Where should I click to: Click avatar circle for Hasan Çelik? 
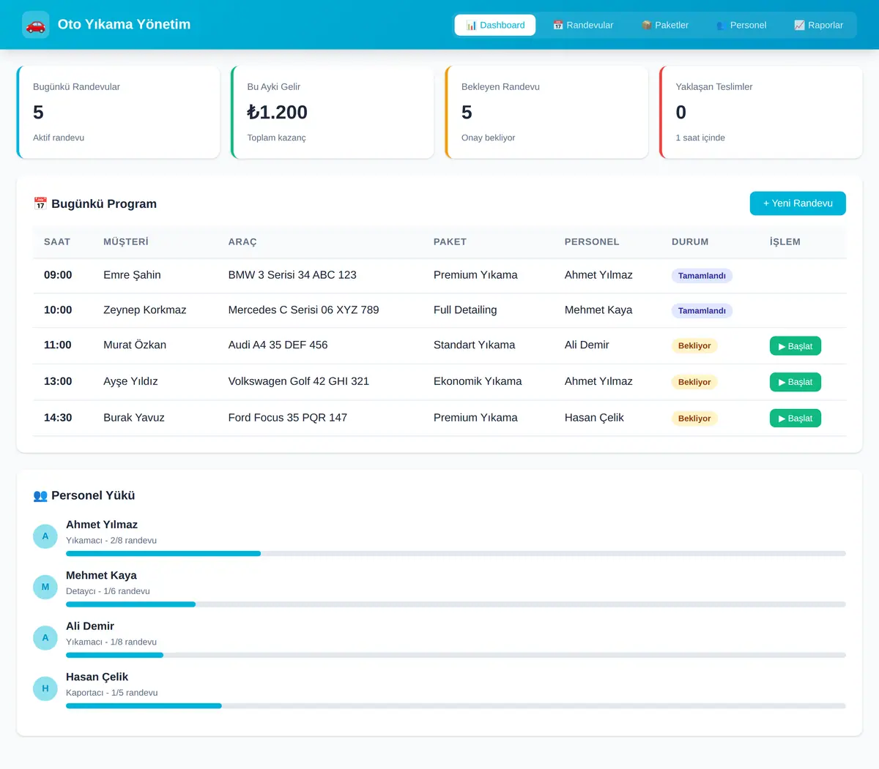pos(45,689)
